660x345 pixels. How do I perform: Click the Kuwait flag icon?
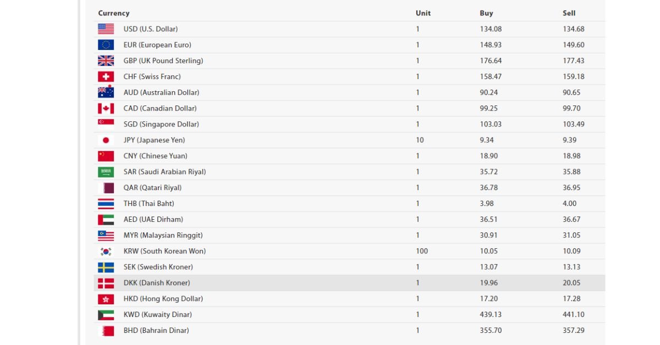(106, 315)
